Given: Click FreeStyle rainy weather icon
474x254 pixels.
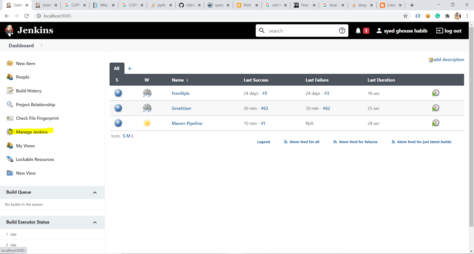Looking at the screenshot, I should point(147,93).
